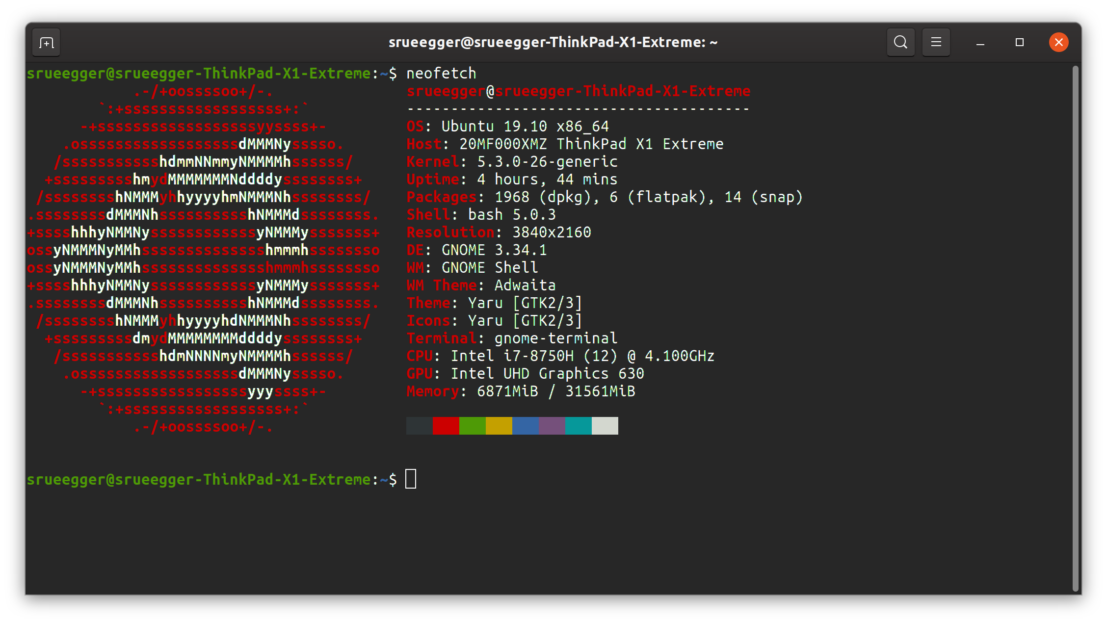The height and width of the screenshot is (623, 1107).
Task: Click the neofetch command text
Action: point(441,74)
